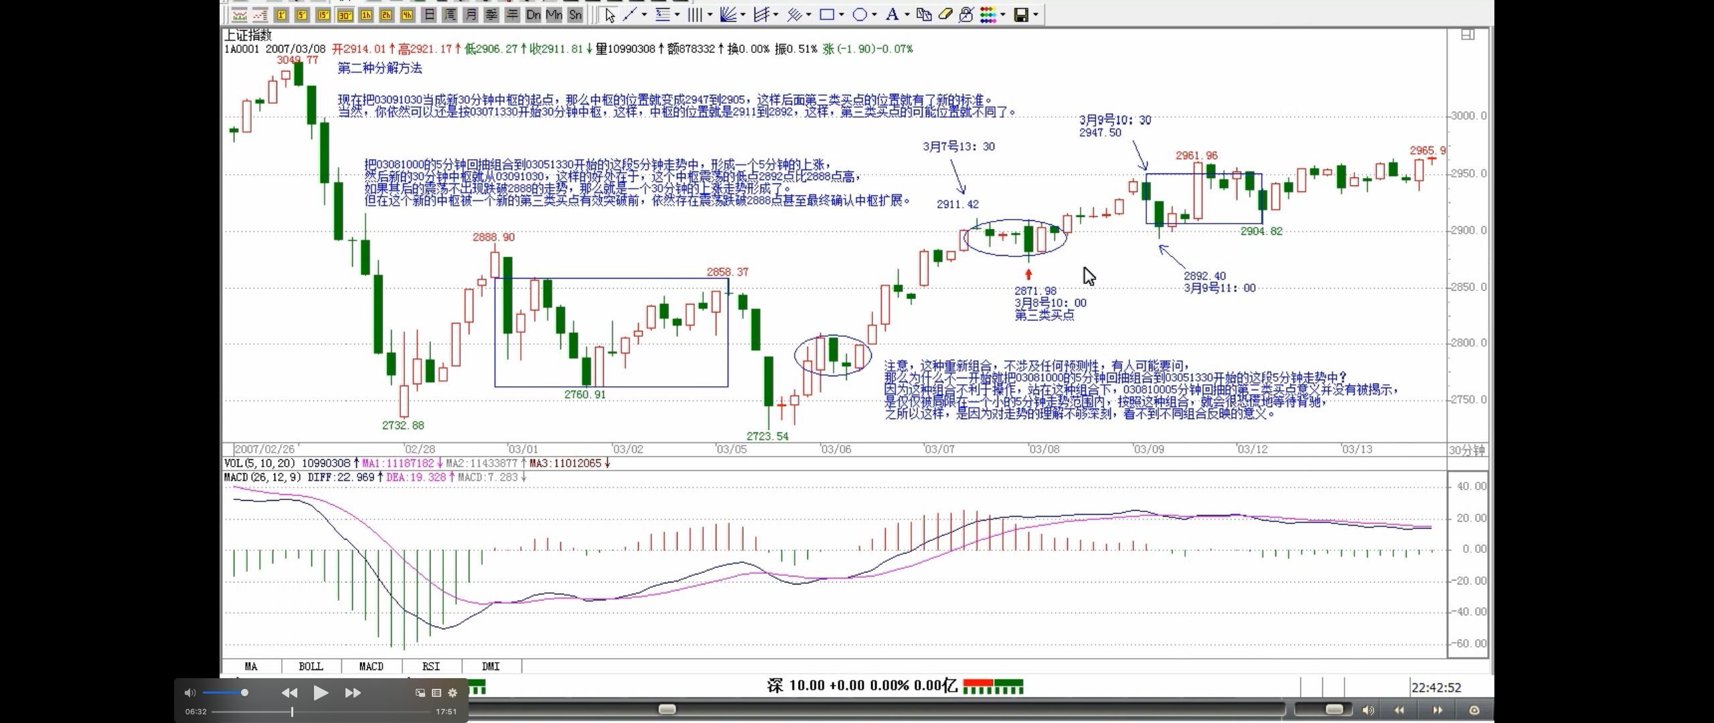Select the text annotation (A) tool
The image size is (1714, 723).
point(892,15)
